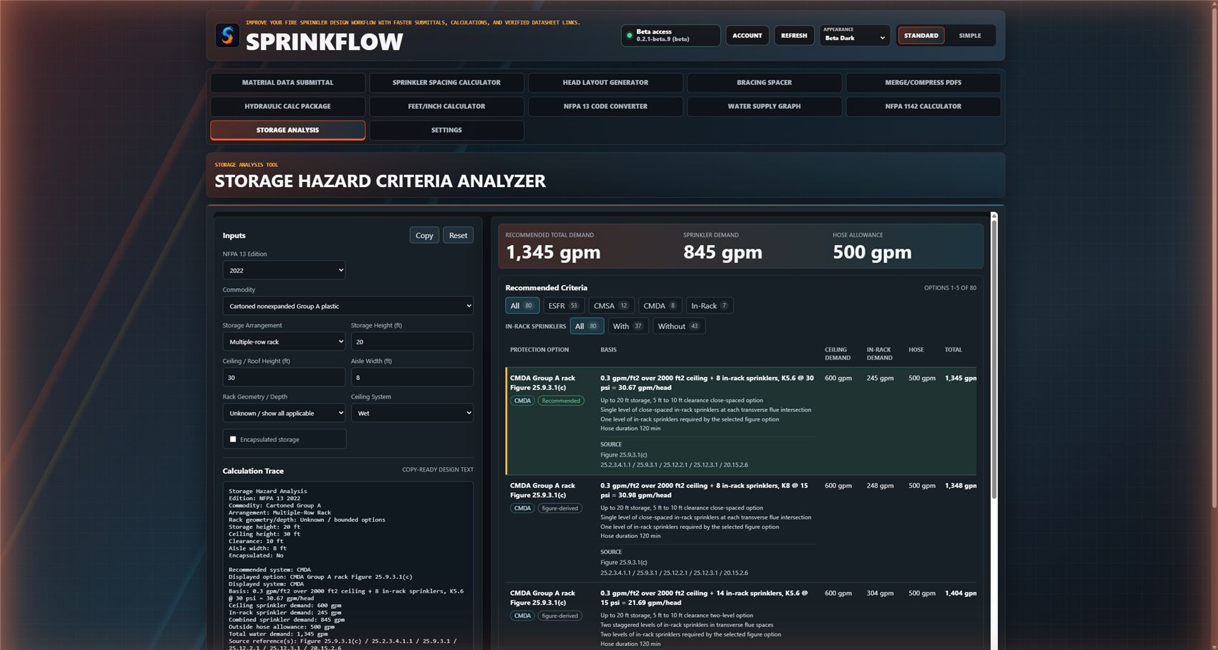Enable the Encapsulated storage checkbox

233,439
